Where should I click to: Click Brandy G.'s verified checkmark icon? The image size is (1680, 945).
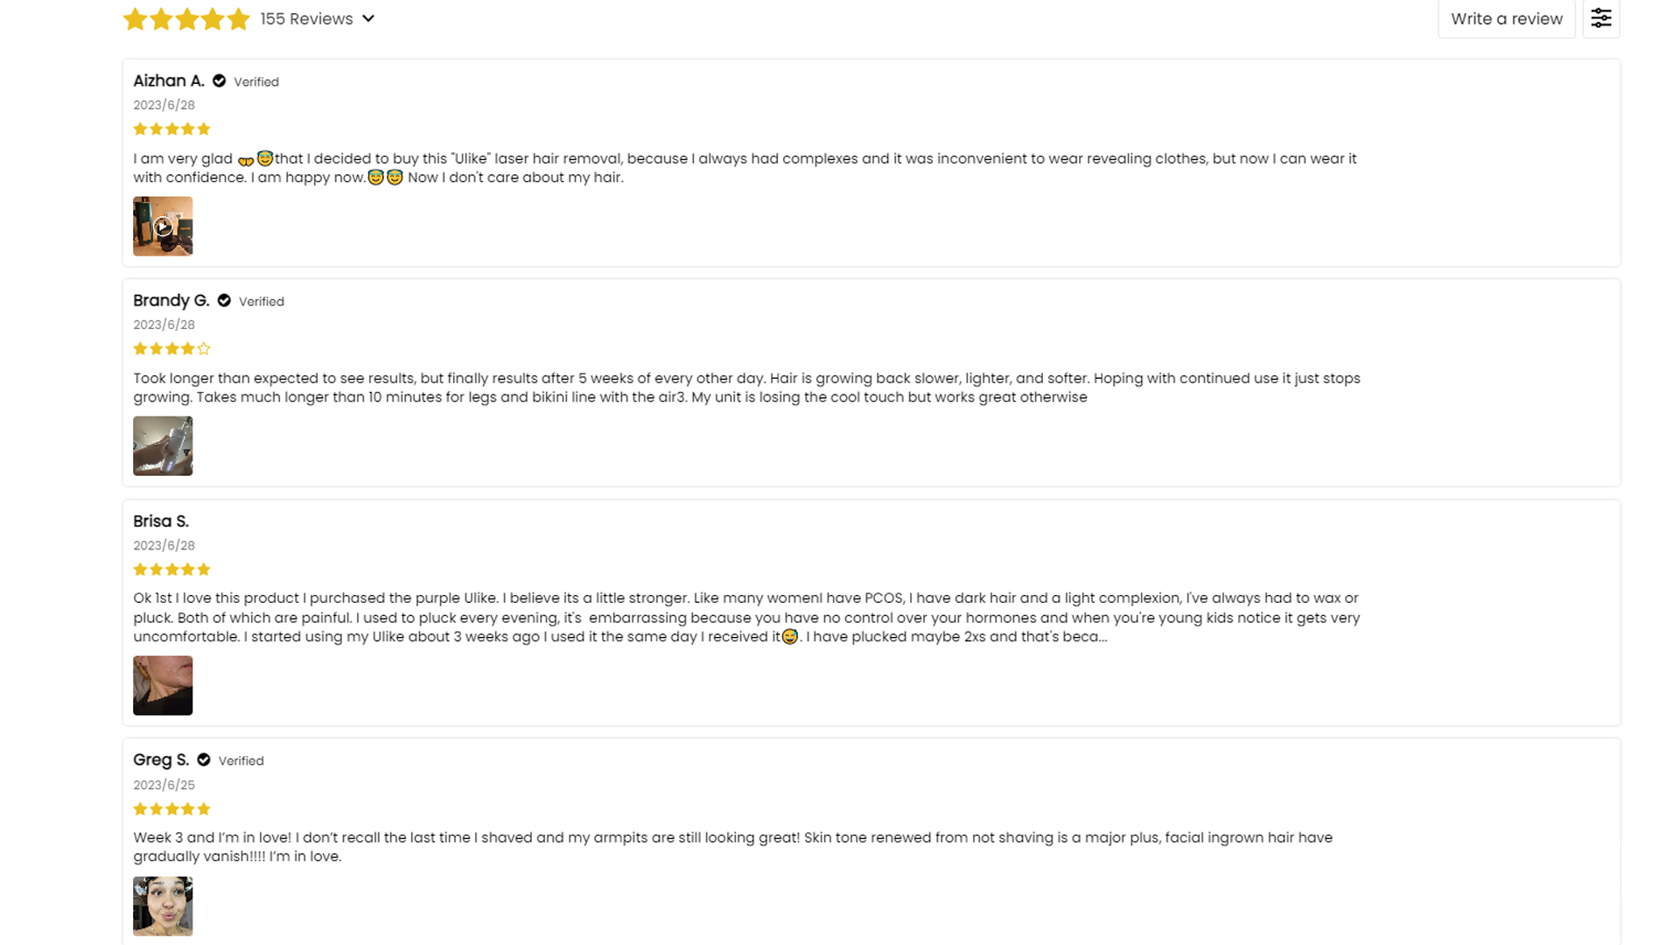[x=224, y=301]
